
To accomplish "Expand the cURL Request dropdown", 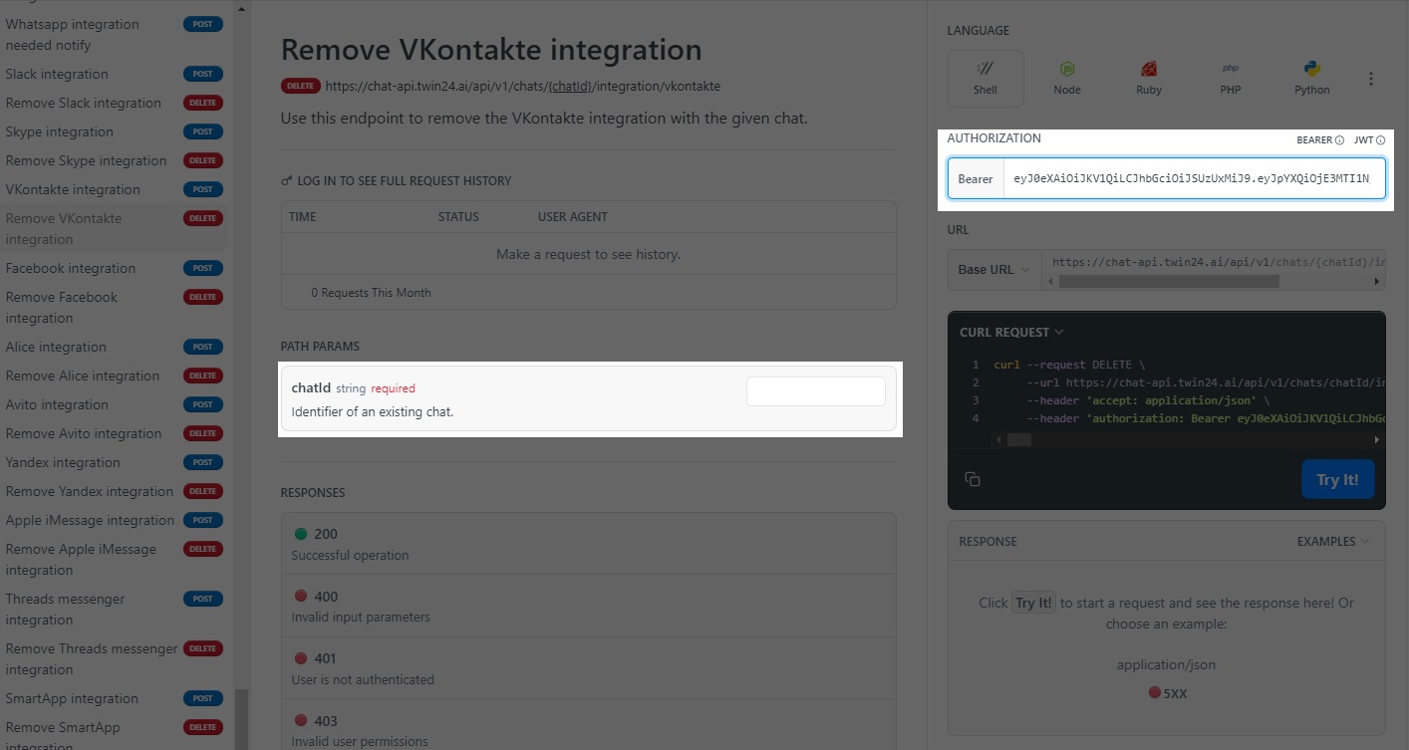I will click(x=1011, y=332).
